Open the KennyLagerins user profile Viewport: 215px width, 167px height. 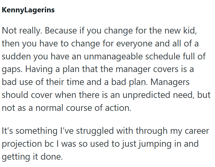coord(28,10)
